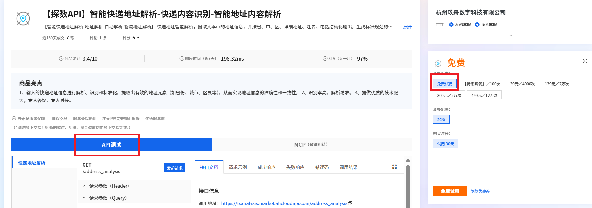Click the 服务全程透明 label
592x208 pixels.
[x=85, y=119]
